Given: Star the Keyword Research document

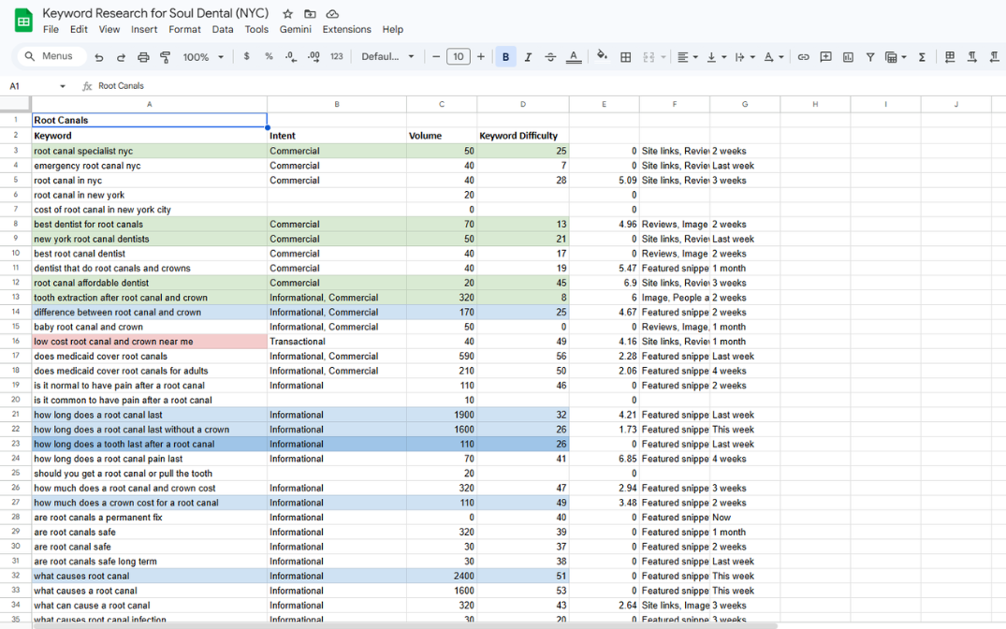Looking at the screenshot, I should 288,14.
